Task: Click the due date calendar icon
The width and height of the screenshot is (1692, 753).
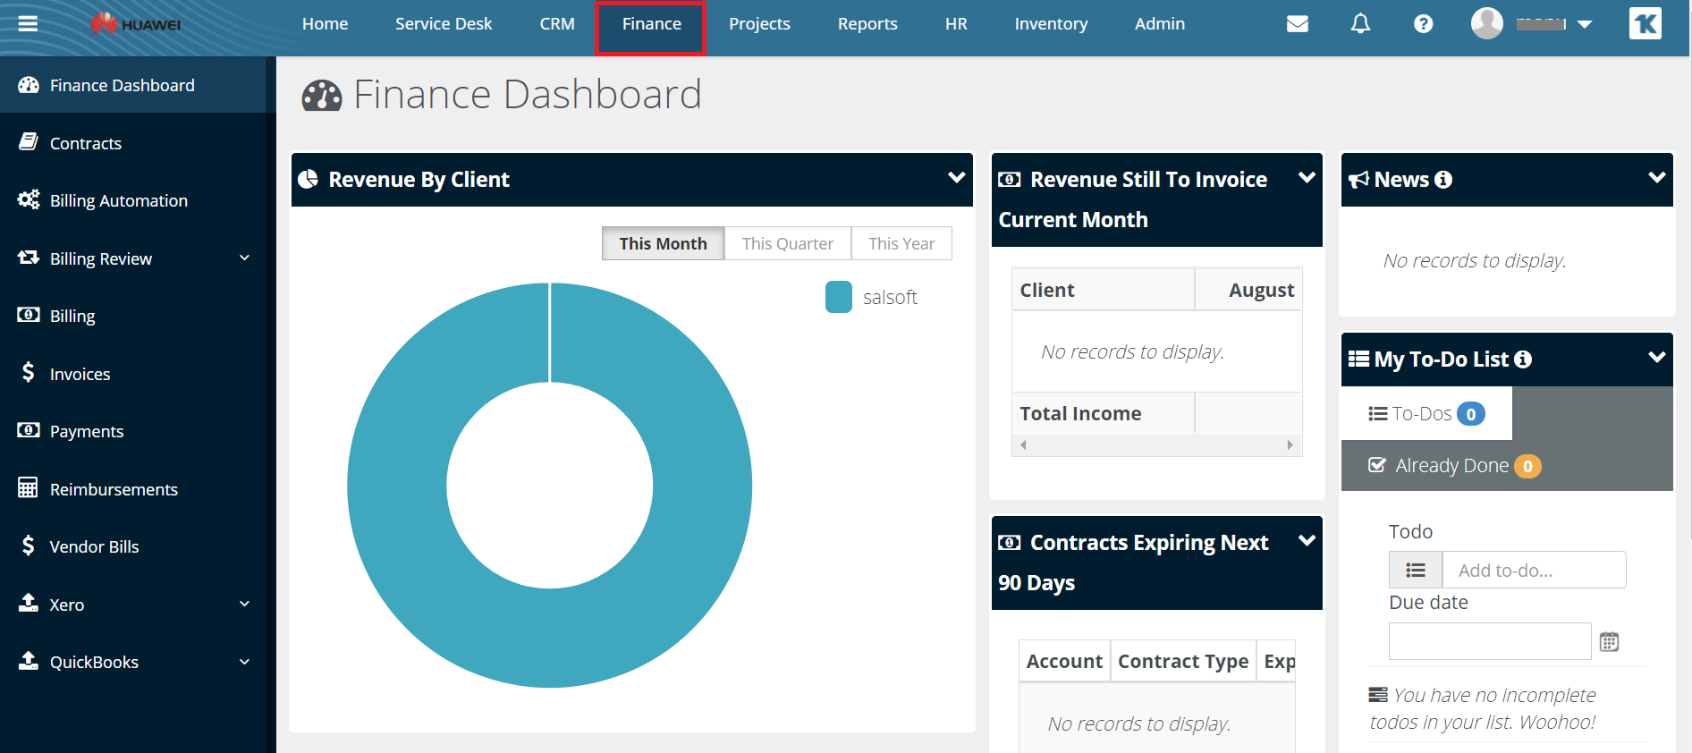Action: pos(1609,642)
